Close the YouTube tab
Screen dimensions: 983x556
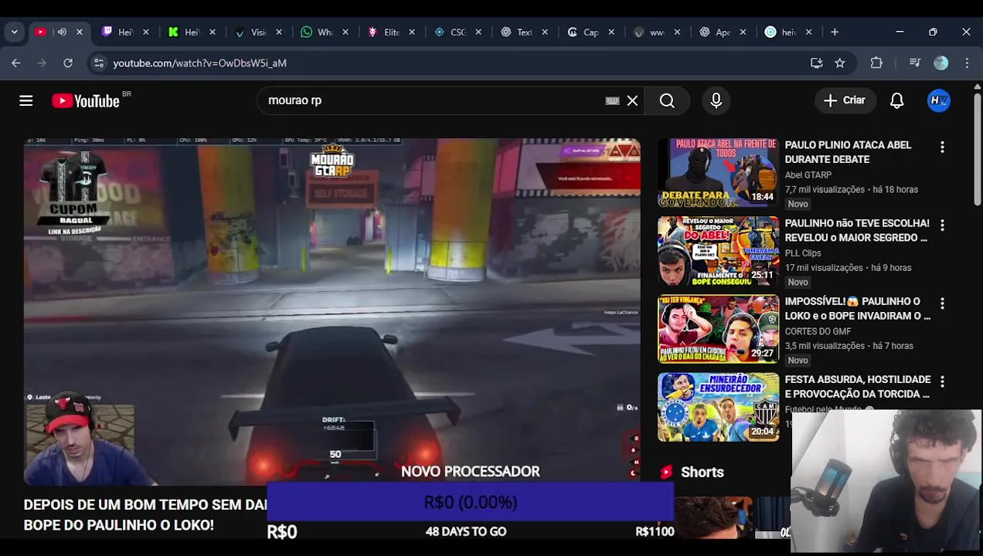[79, 32]
